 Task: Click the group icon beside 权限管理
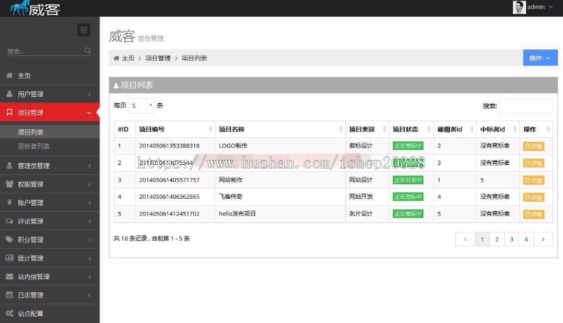9,184
